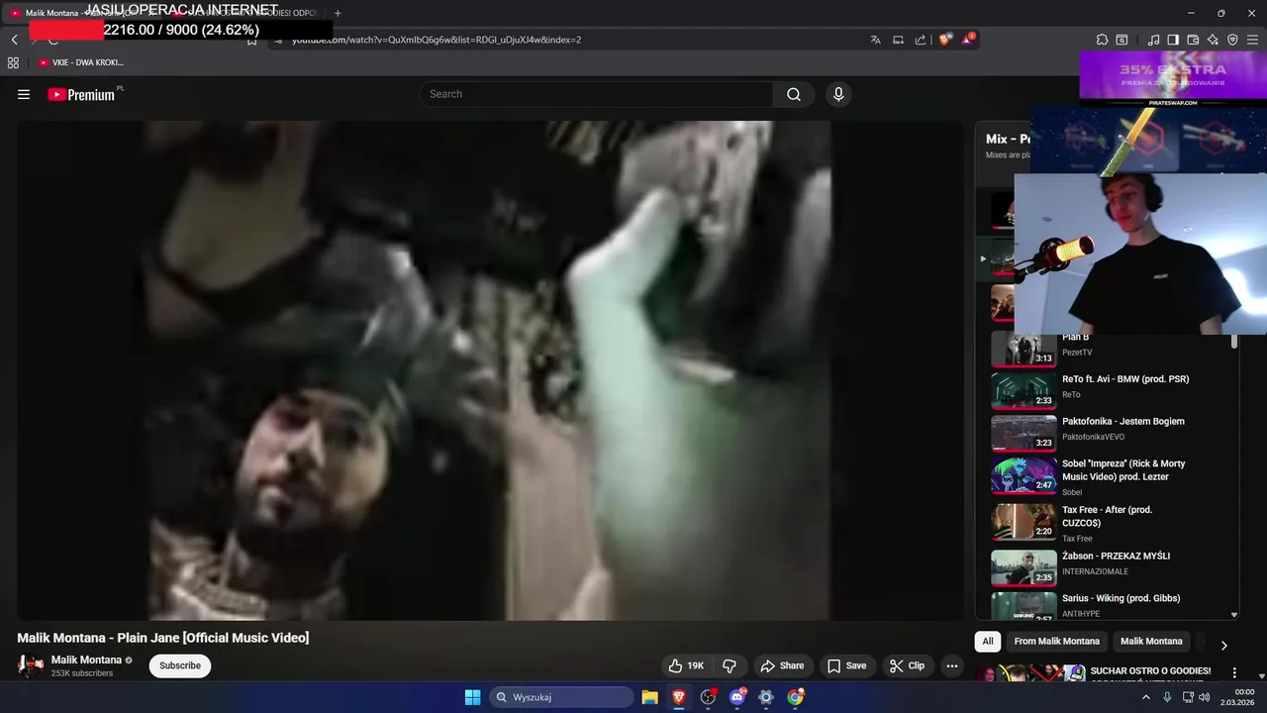Viewport: 1267px width, 713px height.
Task: Click the Share button
Action: coord(782,665)
